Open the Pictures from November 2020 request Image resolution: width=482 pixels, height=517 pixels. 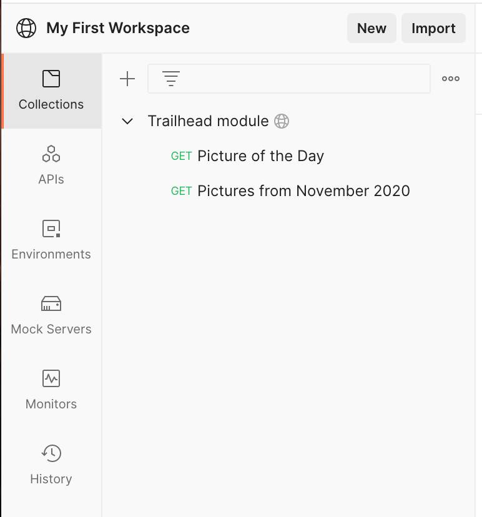click(303, 191)
